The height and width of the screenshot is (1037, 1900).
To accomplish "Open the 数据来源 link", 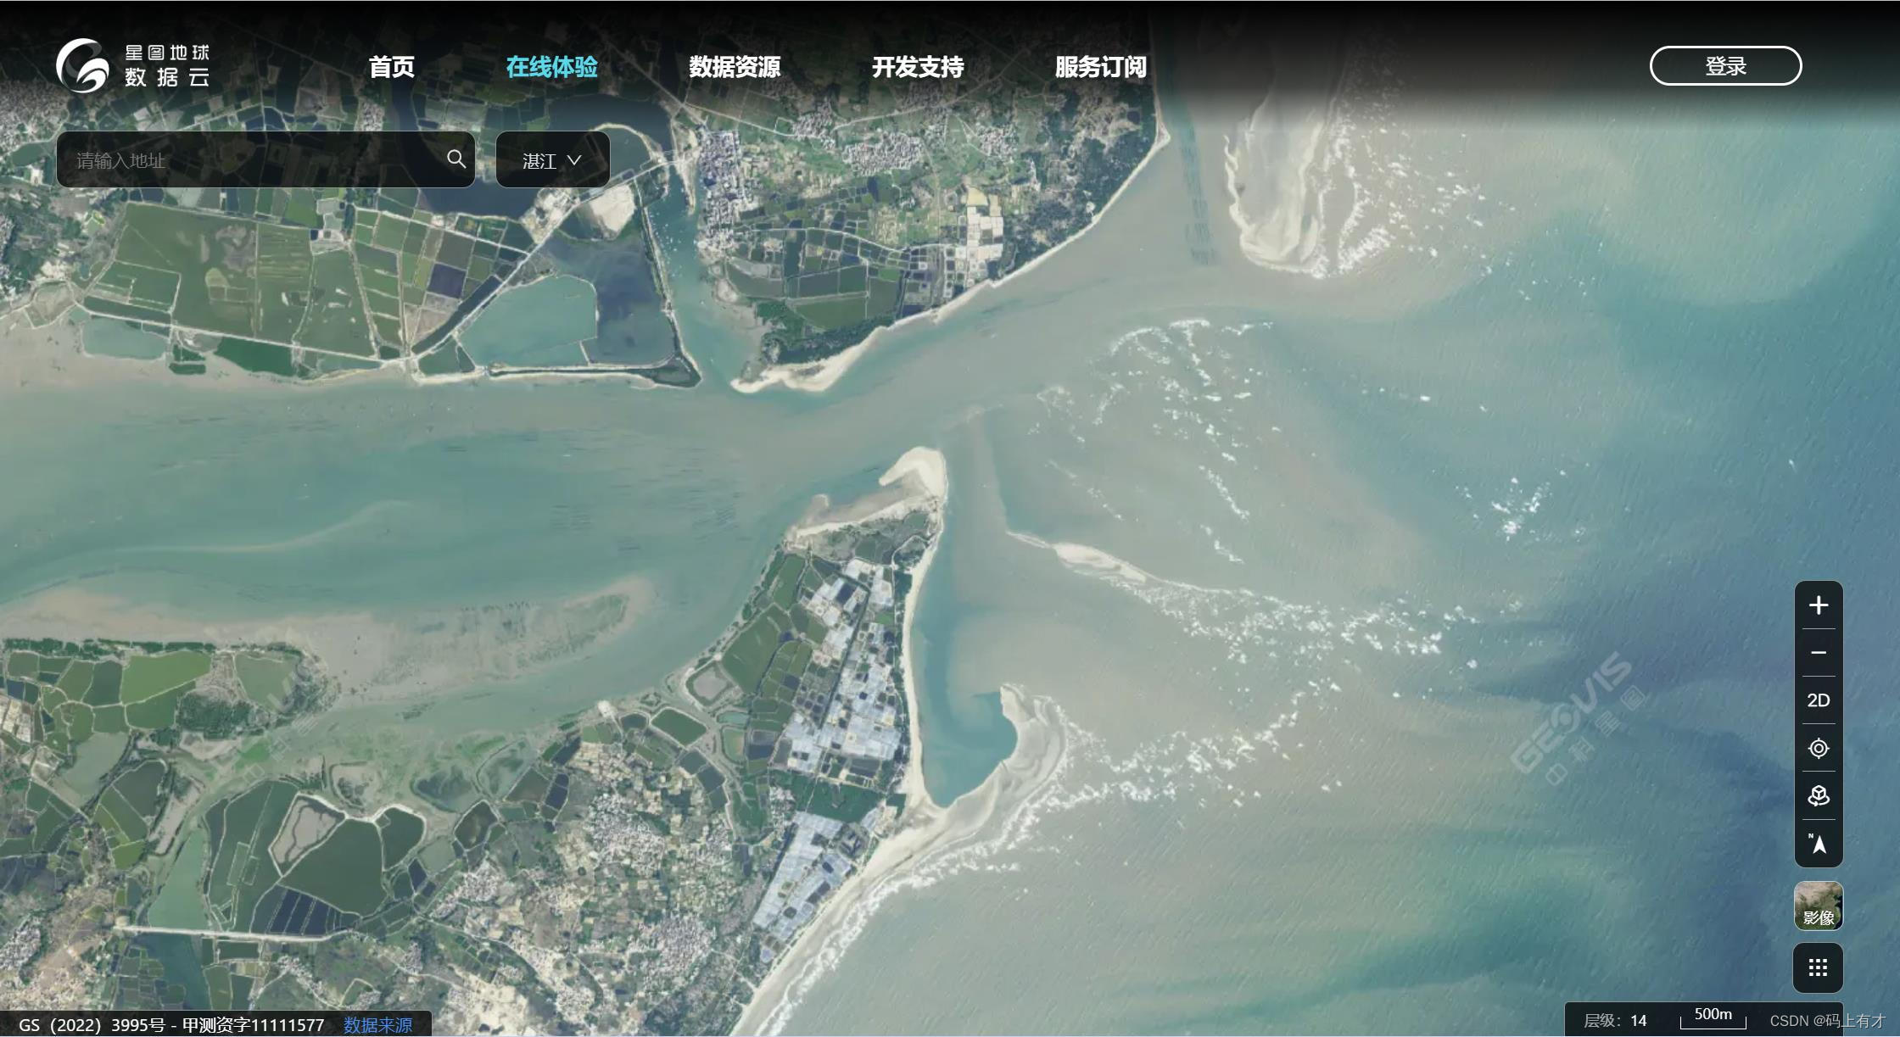I will pos(377,1025).
